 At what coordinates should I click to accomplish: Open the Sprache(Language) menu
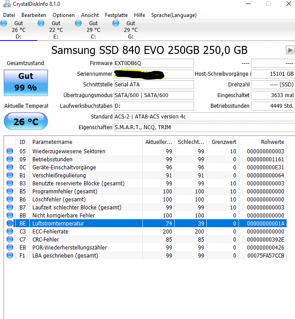point(174,15)
